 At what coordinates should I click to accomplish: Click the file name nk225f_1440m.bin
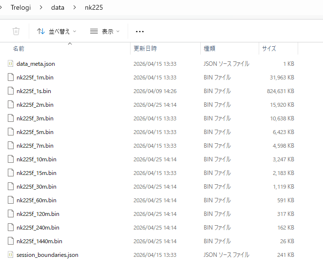click(x=39, y=241)
